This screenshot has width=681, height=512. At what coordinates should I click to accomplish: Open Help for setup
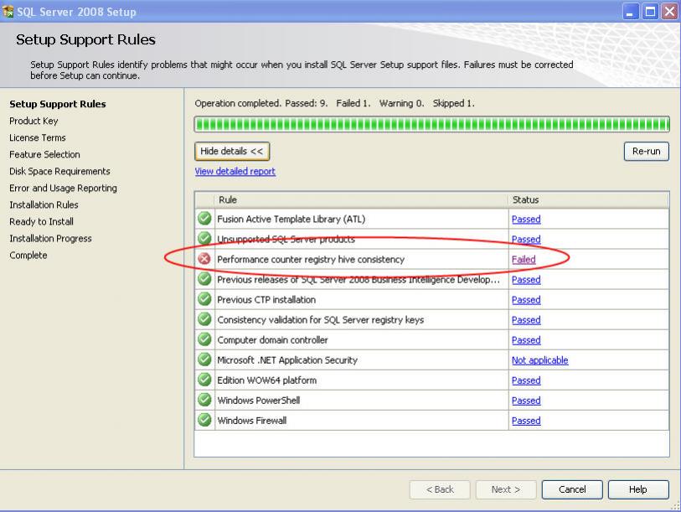[x=638, y=489]
